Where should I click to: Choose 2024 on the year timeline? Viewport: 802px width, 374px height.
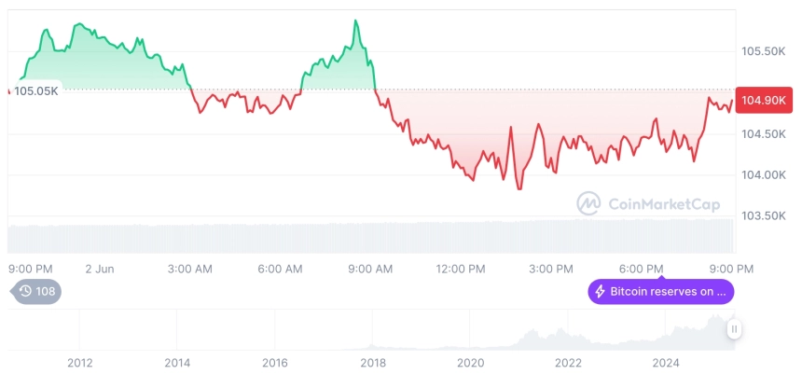[665, 362]
